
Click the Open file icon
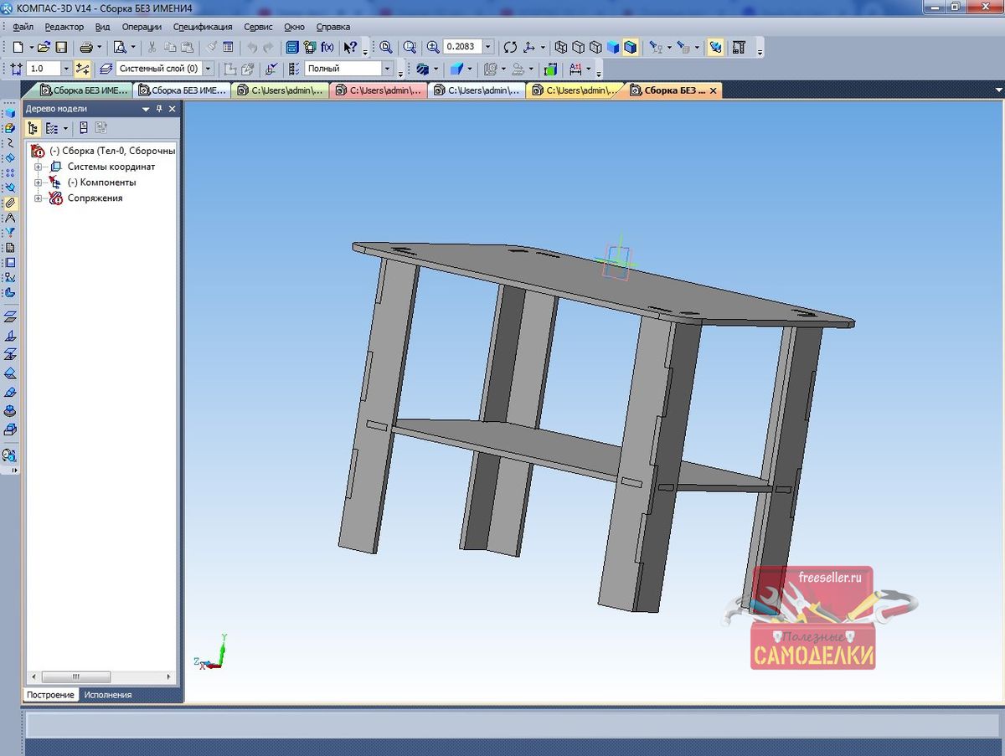[44, 48]
